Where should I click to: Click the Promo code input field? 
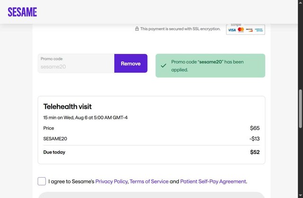pos(76,63)
